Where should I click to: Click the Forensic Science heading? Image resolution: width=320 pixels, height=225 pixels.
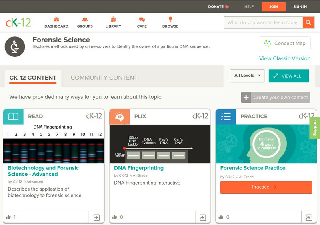click(x=61, y=40)
